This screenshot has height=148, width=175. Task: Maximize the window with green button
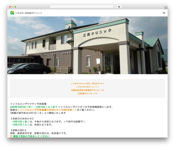click(x=15, y=7)
